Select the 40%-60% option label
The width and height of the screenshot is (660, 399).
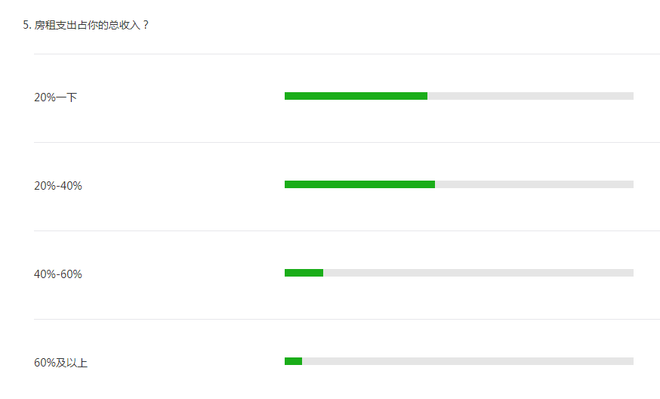(x=58, y=274)
